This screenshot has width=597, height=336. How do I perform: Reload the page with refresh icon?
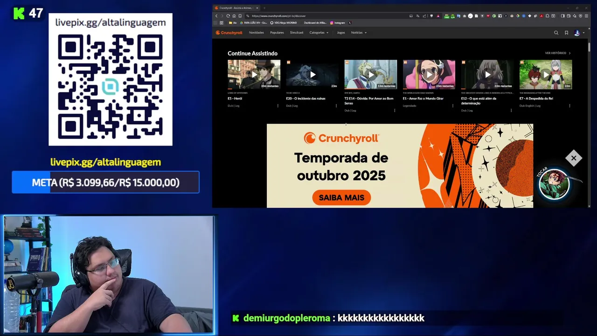click(x=228, y=16)
